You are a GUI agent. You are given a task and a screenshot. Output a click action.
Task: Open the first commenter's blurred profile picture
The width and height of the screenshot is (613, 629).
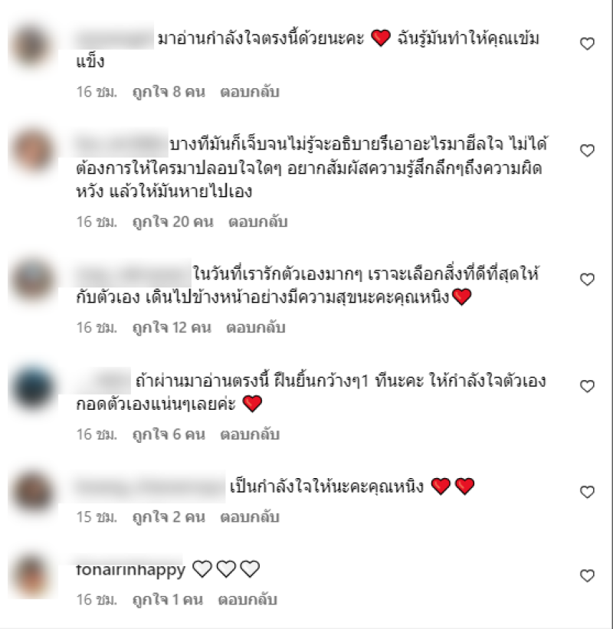(32, 45)
